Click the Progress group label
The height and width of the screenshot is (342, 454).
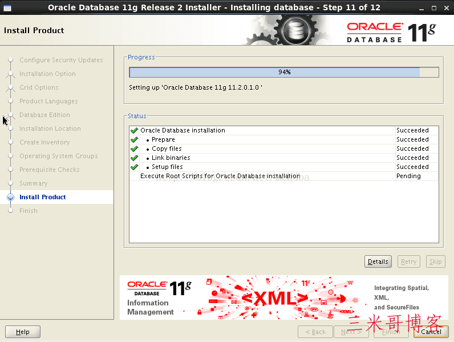[x=141, y=58]
